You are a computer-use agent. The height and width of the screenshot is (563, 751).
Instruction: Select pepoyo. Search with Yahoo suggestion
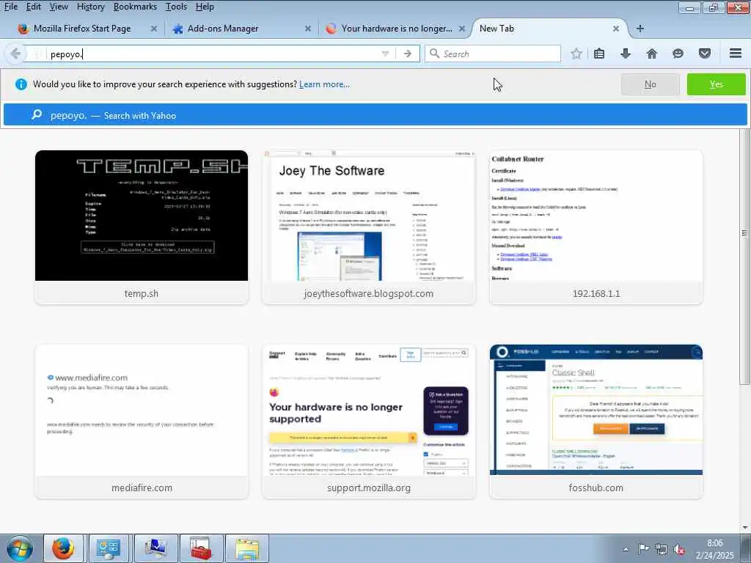(x=375, y=115)
